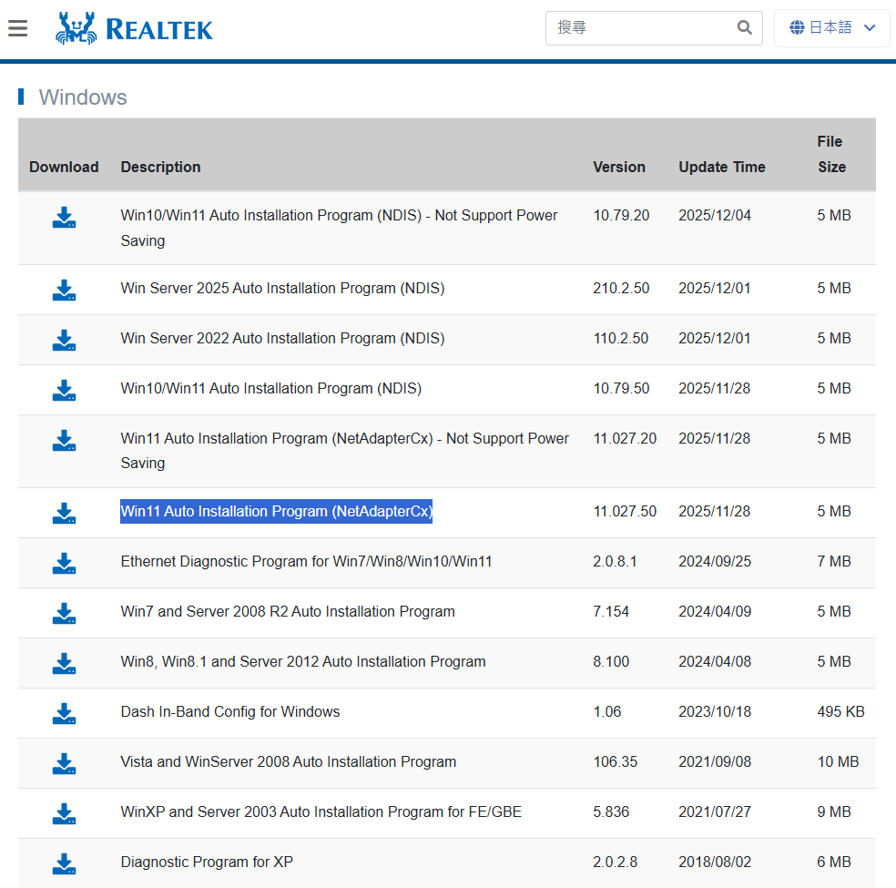Download Win10/Win11 NDIS Not Support Power Saving driver
This screenshot has width=896, height=888.
[64, 217]
